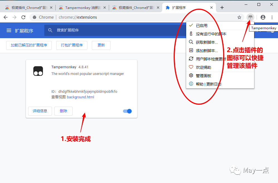Close the 扩展程序 tab
The height and width of the screenshot is (183, 278).
coord(211,8)
